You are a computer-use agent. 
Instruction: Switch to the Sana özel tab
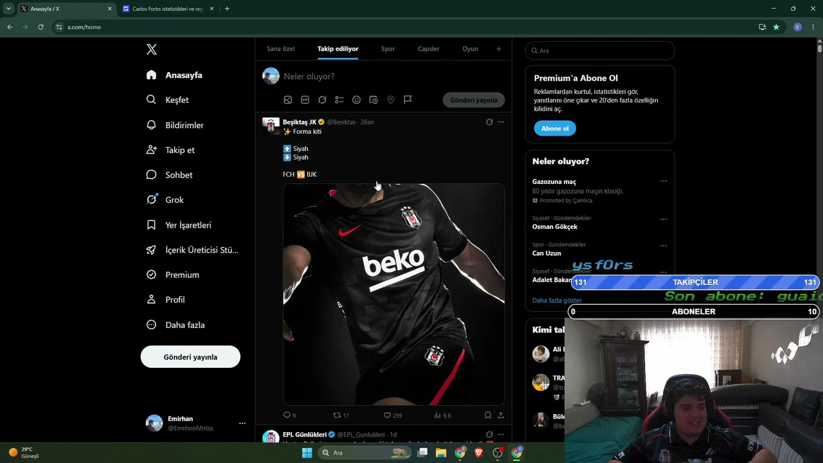tap(280, 49)
